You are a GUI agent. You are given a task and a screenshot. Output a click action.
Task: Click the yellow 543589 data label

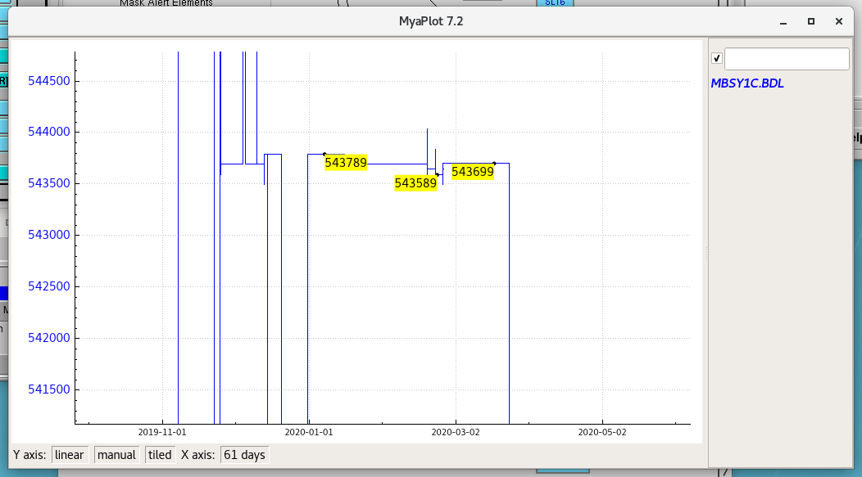click(x=415, y=184)
